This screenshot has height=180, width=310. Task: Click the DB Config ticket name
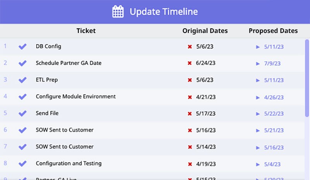pyautogui.click(x=48, y=46)
